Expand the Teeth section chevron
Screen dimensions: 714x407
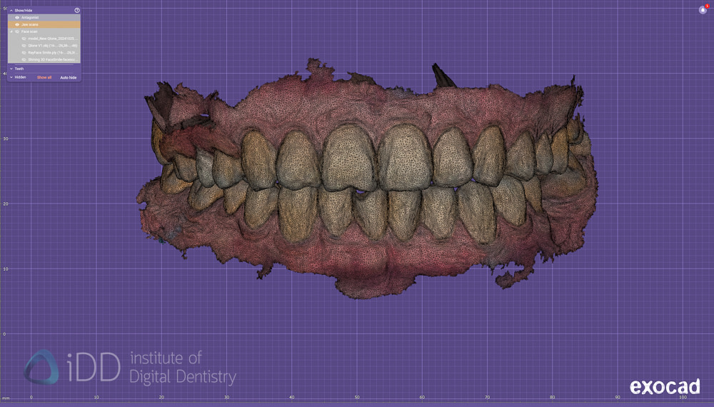click(x=11, y=69)
